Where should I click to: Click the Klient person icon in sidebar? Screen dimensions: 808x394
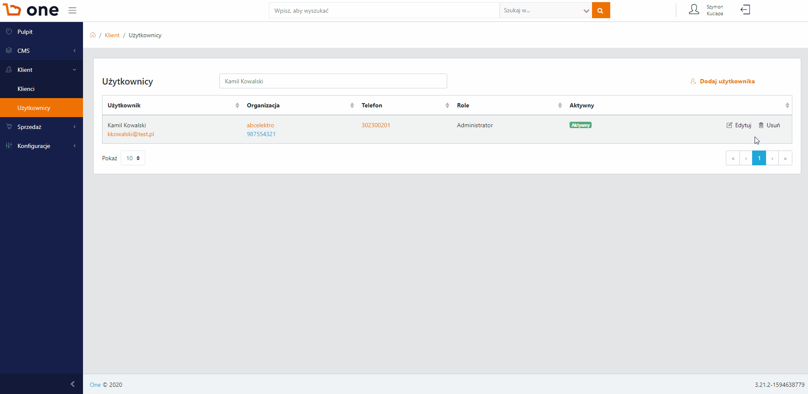pyautogui.click(x=9, y=70)
